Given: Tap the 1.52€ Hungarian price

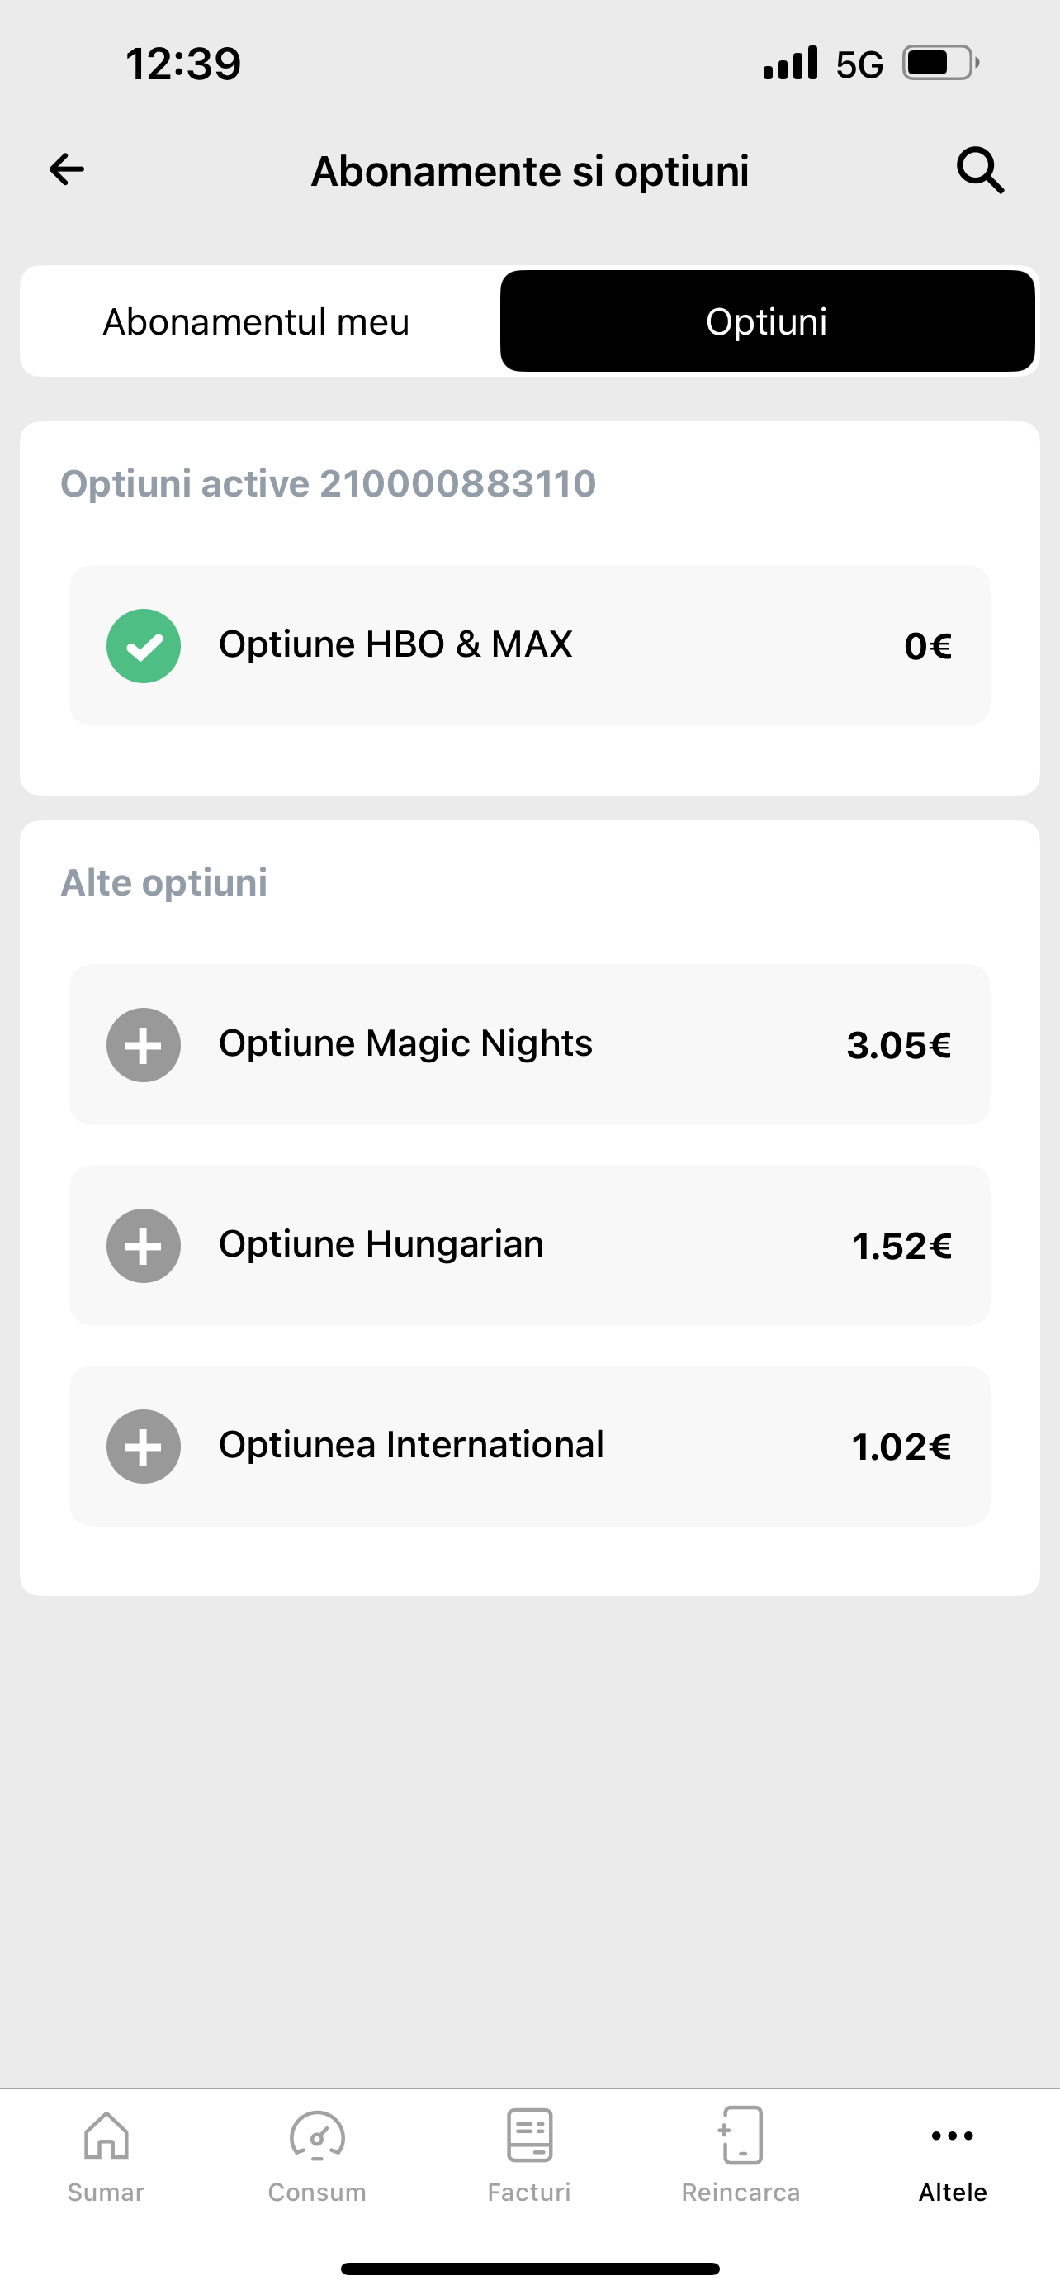Looking at the screenshot, I should (901, 1247).
